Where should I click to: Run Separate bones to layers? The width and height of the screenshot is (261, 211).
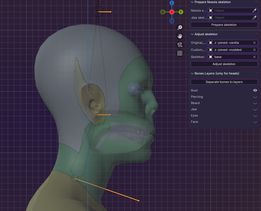224,82
